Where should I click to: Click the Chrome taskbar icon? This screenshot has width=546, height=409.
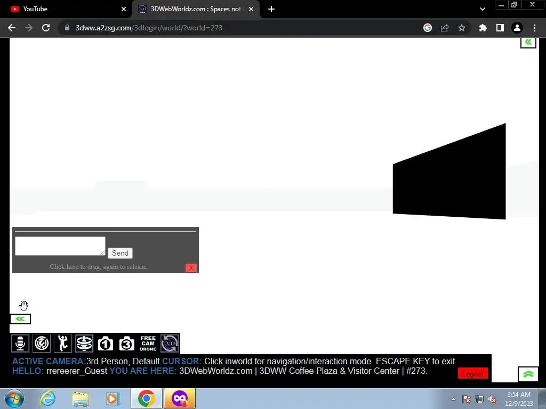tap(147, 398)
